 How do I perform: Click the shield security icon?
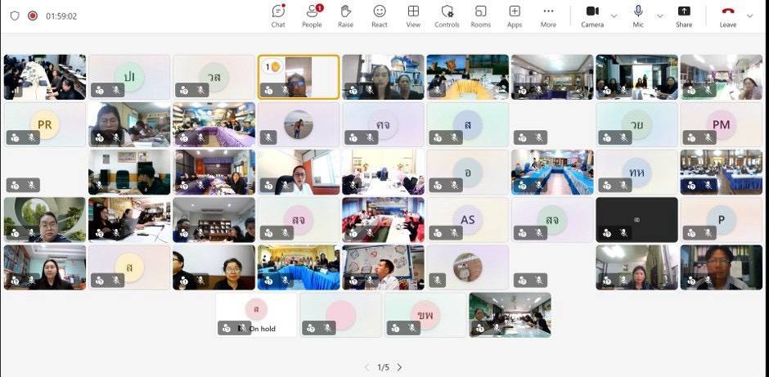pos(15,16)
